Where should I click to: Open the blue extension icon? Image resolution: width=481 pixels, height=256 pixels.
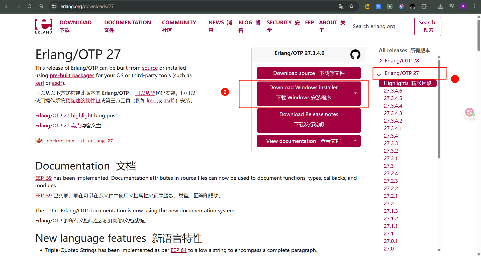point(378,6)
